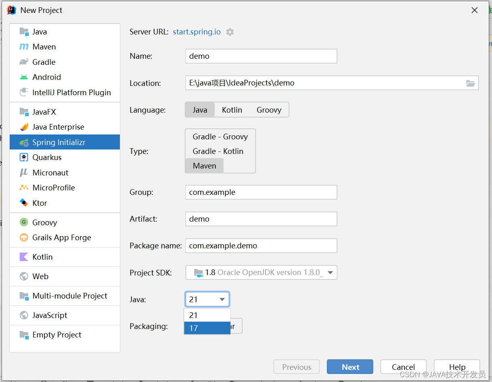
Task: Click the Ktor icon
Action: point(24,203)
